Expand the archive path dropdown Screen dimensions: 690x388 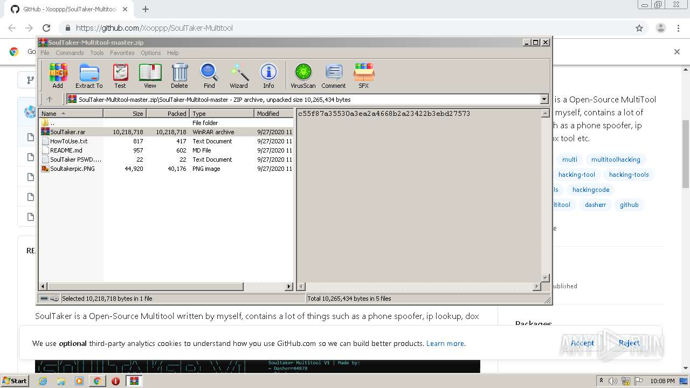pyautogui.click(x=544, y=99)
